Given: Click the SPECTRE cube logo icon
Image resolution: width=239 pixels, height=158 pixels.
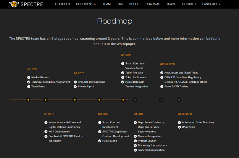Looking at the screenshot, I should (14, 4).
